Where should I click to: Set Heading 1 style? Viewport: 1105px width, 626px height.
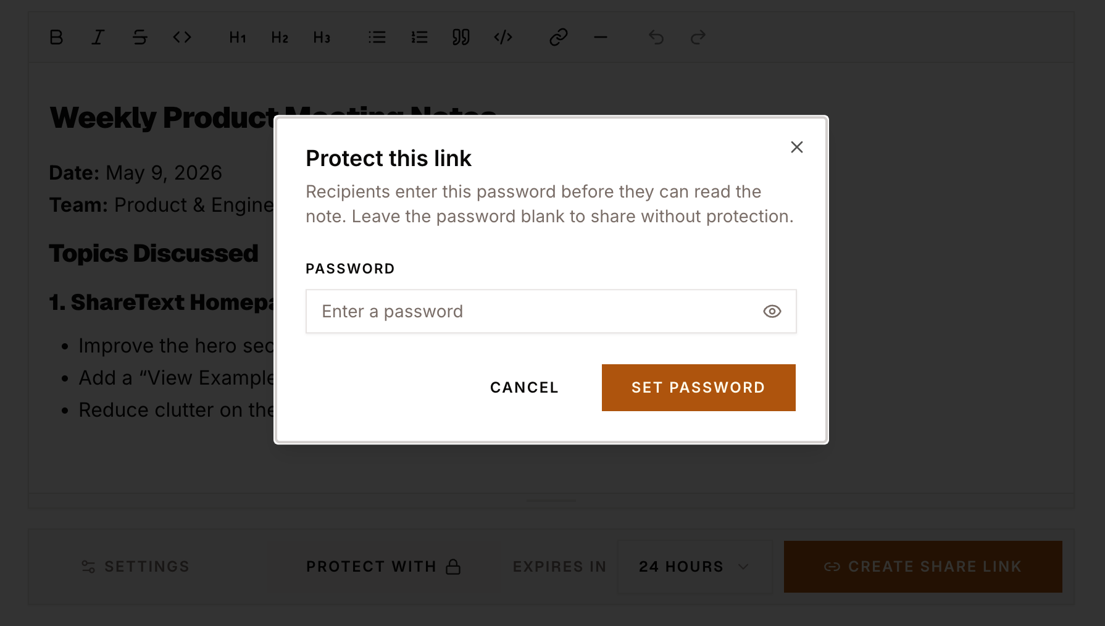tap(238, 38)
